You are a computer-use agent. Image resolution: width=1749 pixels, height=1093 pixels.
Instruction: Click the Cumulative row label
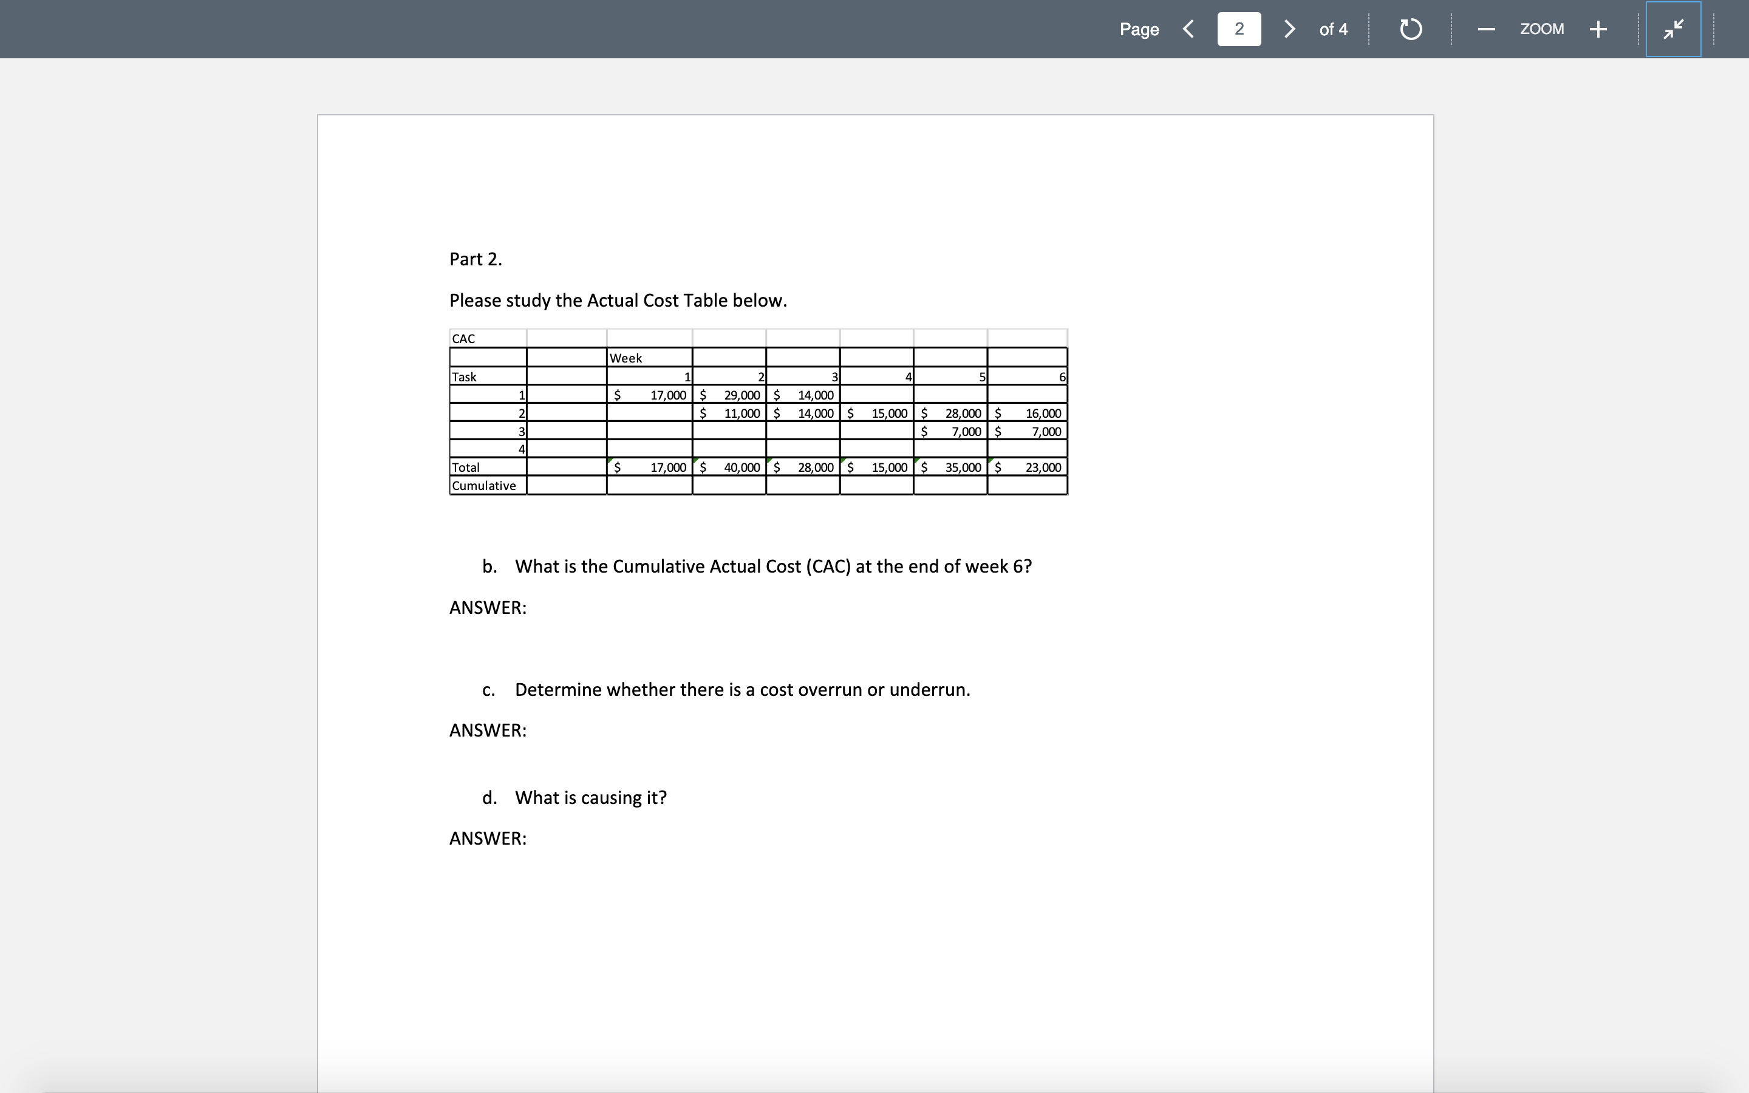483,486
